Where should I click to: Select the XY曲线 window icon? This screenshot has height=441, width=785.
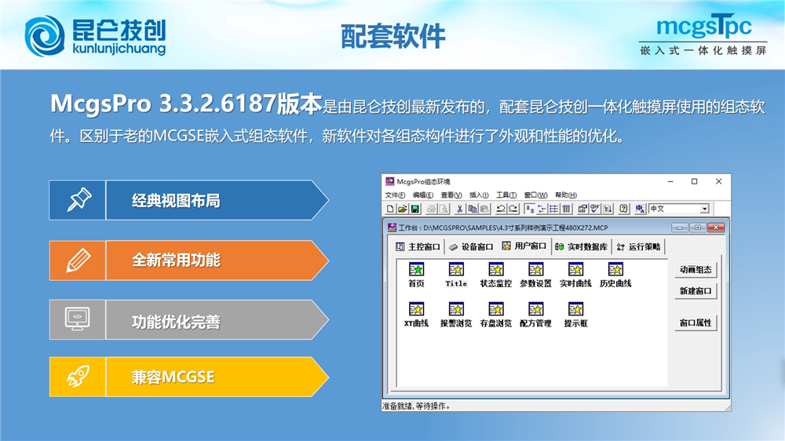416,315
